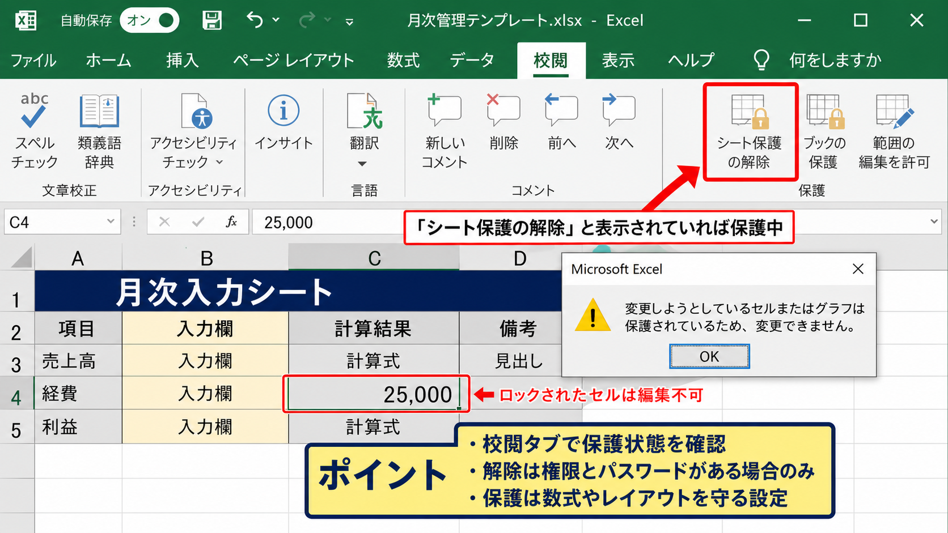Click 範囲の編集を許可 icon
The width and height of the screenshot is (948, 533).
point(895,110)
